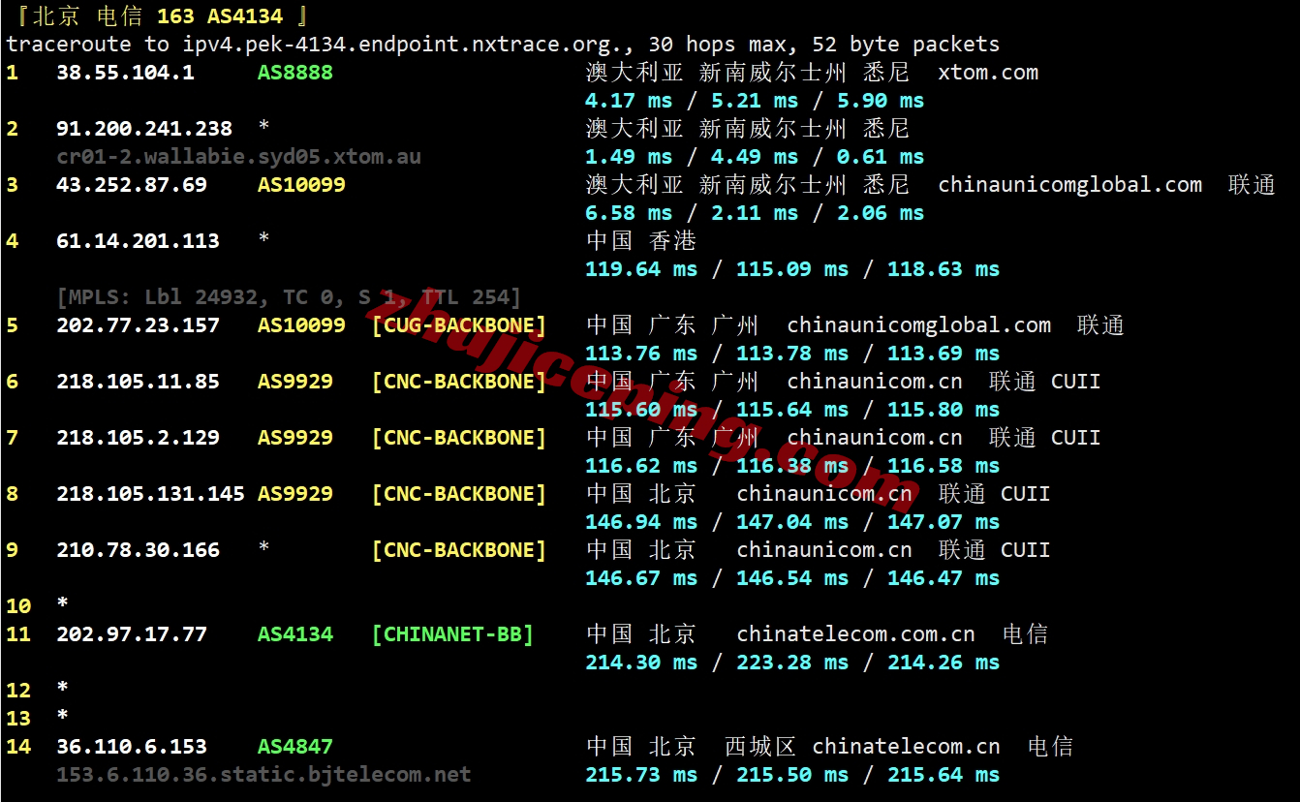Click AS4847 on hop 14
Screen dimensions: 1300x802
(295, 747)
